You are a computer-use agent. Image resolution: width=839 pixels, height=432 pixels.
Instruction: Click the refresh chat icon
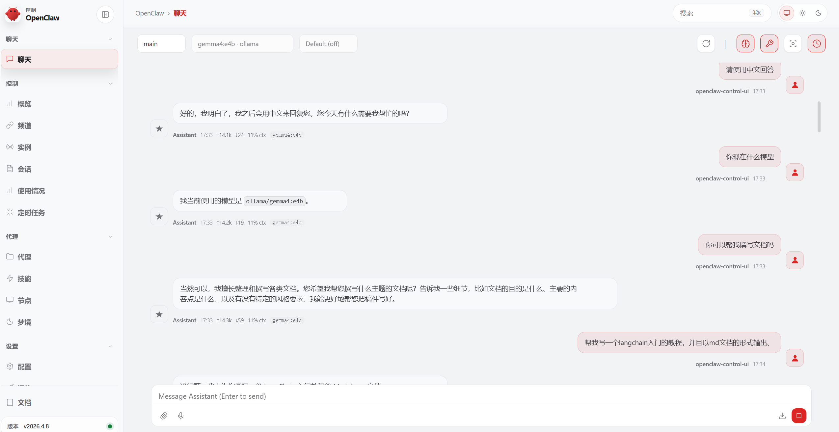point(706,43)
